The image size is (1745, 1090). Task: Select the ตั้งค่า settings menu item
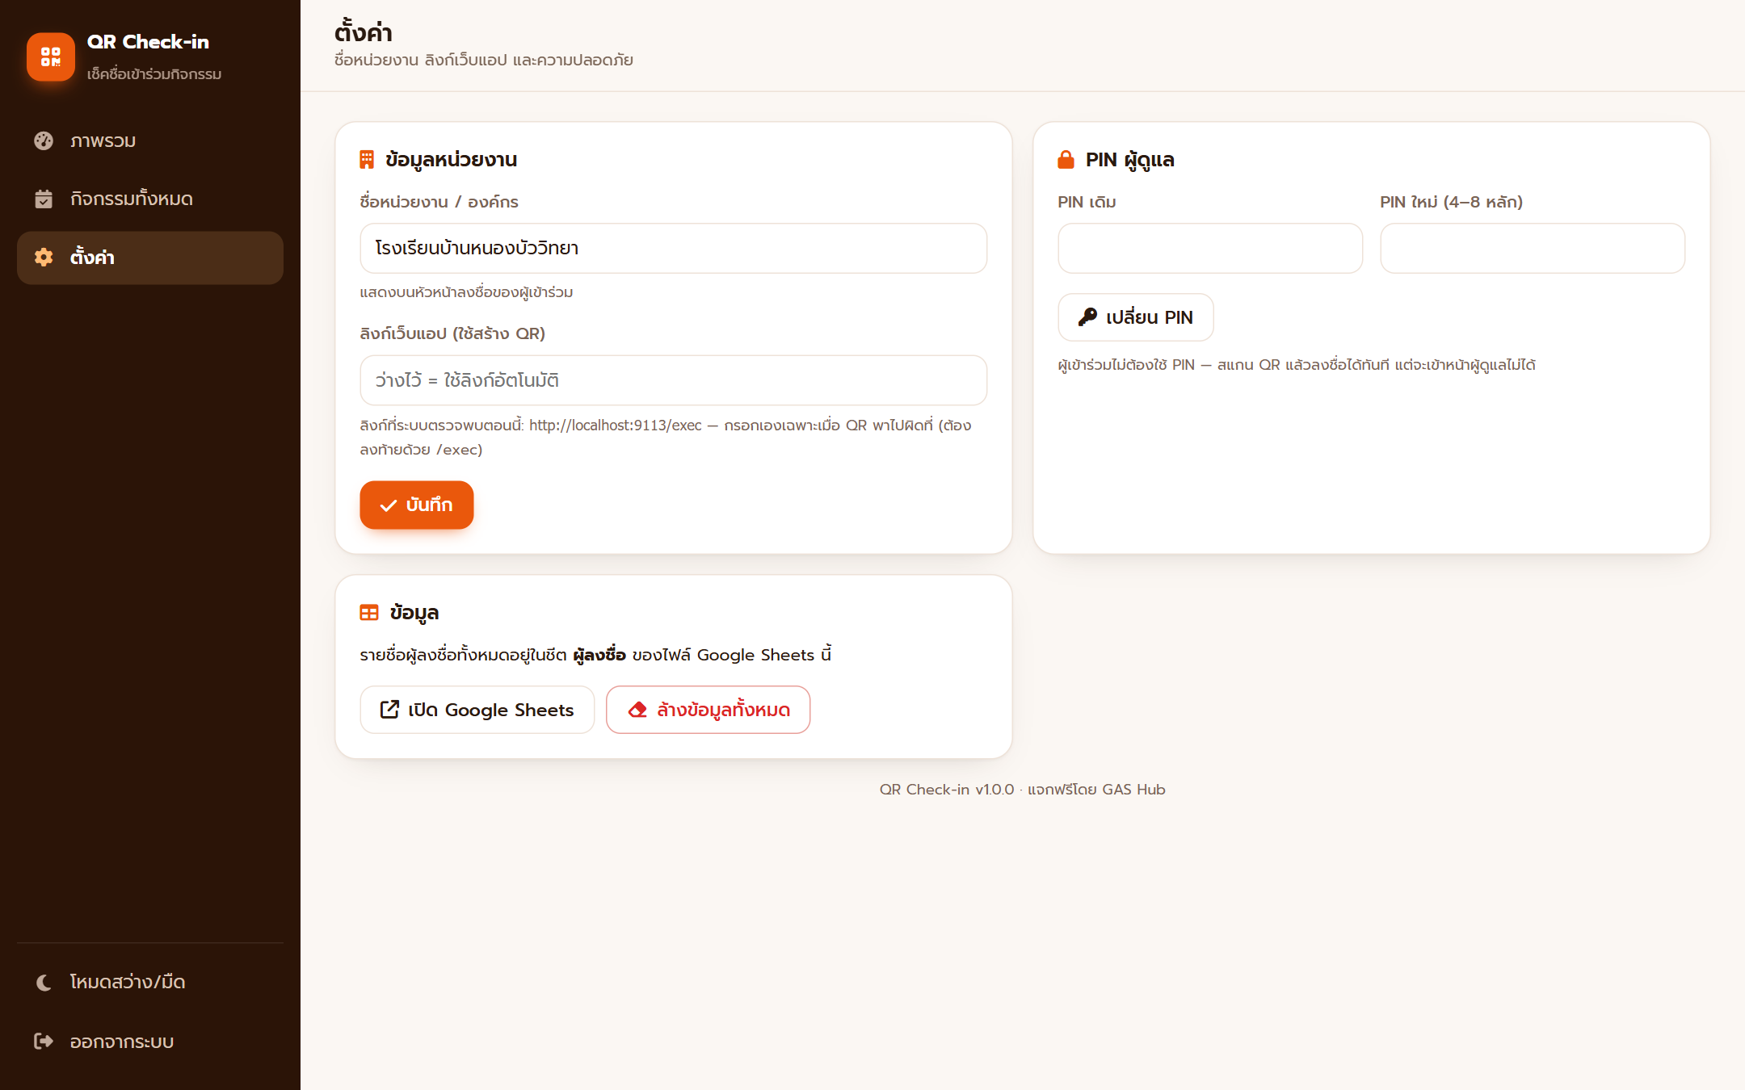[x=150, y=258]
